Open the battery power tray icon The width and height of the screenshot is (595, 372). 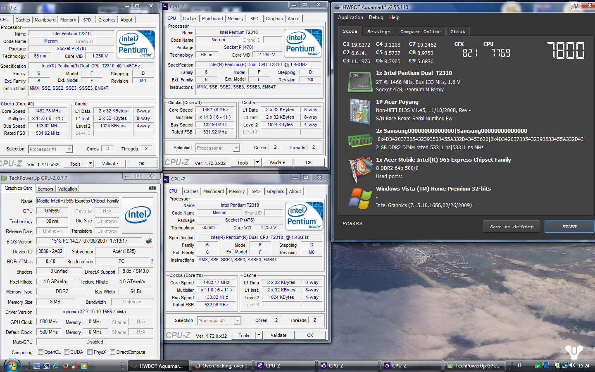(x=557, y=365)
